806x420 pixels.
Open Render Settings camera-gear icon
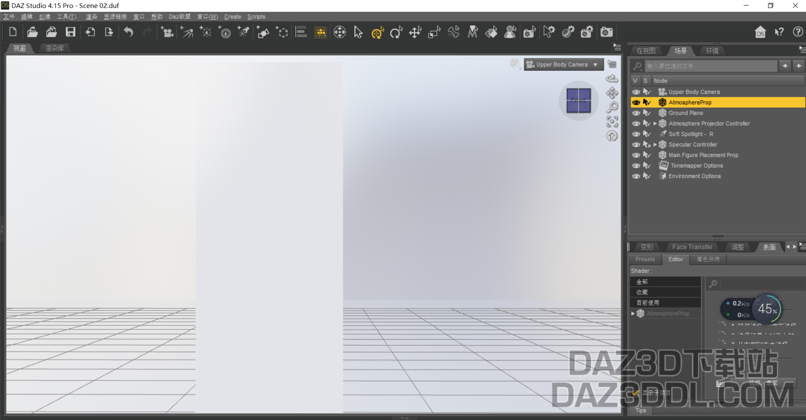[x=586, y=32]
